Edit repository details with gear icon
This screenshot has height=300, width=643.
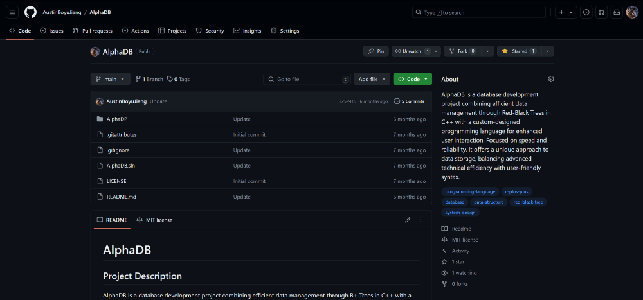(551, 79)
